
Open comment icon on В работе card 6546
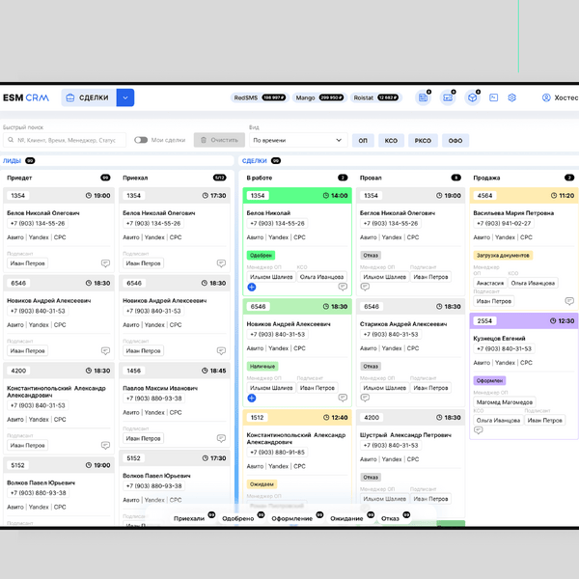pyautogui.click(x=343, y=398)
